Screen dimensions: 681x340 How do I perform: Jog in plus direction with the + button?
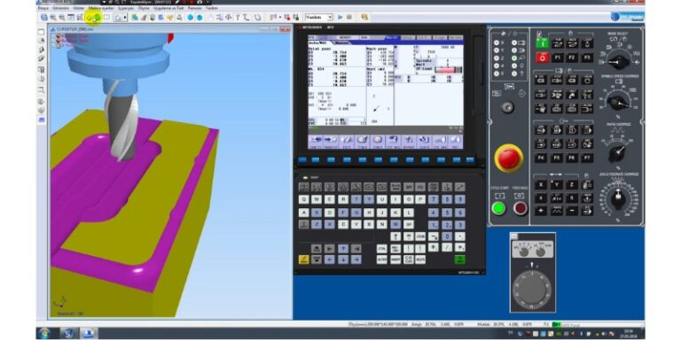541,211
